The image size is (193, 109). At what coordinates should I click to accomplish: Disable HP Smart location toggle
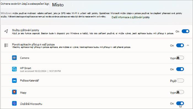click(x=180, y=69)
